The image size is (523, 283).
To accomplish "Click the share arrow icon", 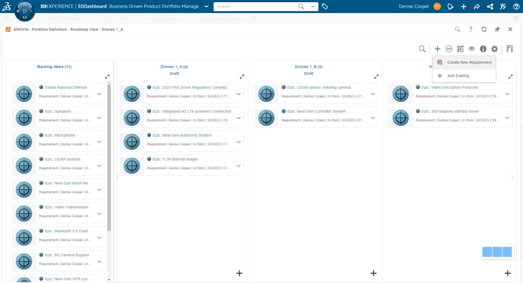I will click(x=477, y=7).
